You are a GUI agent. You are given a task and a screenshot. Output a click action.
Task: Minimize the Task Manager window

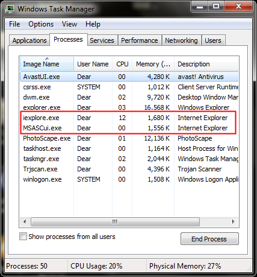pos(199,7)
